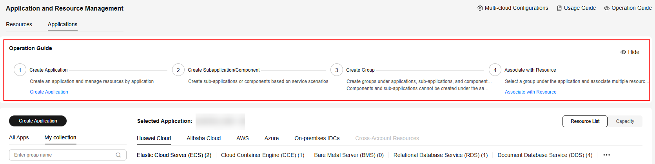Click step 1 circle icon for Create Application

20,70
